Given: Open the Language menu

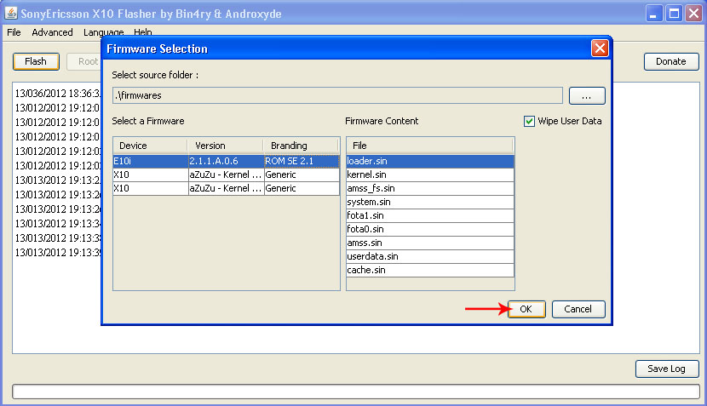Looking at the screenshot, I should [x=103, y=32].
